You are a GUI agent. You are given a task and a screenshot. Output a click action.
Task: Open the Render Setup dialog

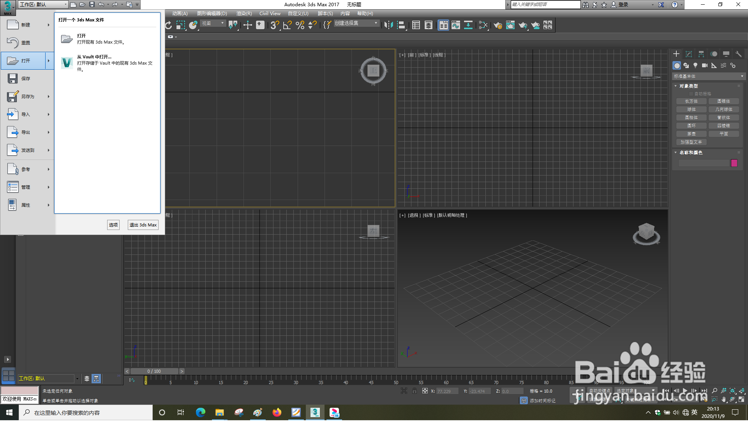click(x=499, y=25)
